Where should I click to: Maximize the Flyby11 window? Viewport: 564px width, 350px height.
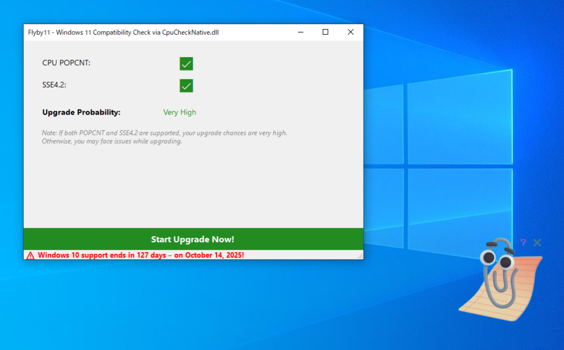[x=326, y=32]
